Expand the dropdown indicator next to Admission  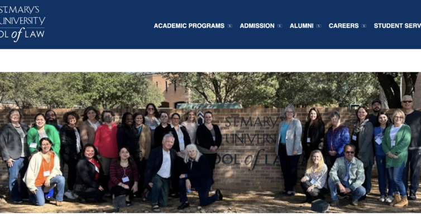(280, 26)
